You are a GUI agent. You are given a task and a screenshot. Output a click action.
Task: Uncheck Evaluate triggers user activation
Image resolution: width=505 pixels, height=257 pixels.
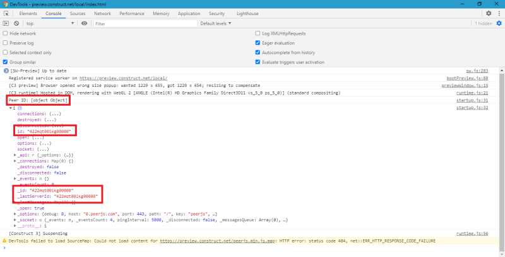[258, 62]
